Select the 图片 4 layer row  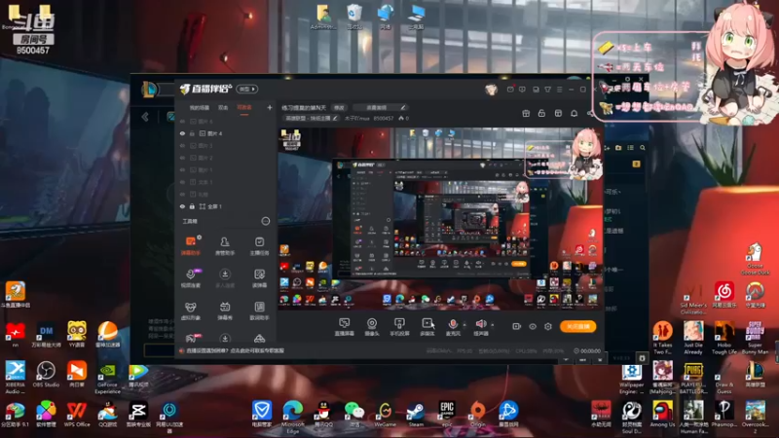click(x=225, y=133)
